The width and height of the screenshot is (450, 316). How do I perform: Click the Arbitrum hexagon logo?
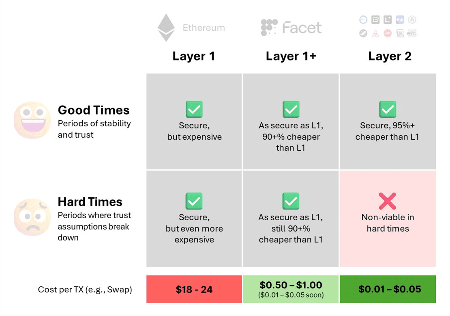[x=412, y=20]
